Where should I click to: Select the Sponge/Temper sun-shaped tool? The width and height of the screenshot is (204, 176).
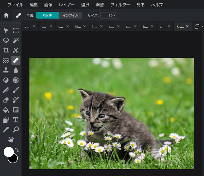pos(16,80)
